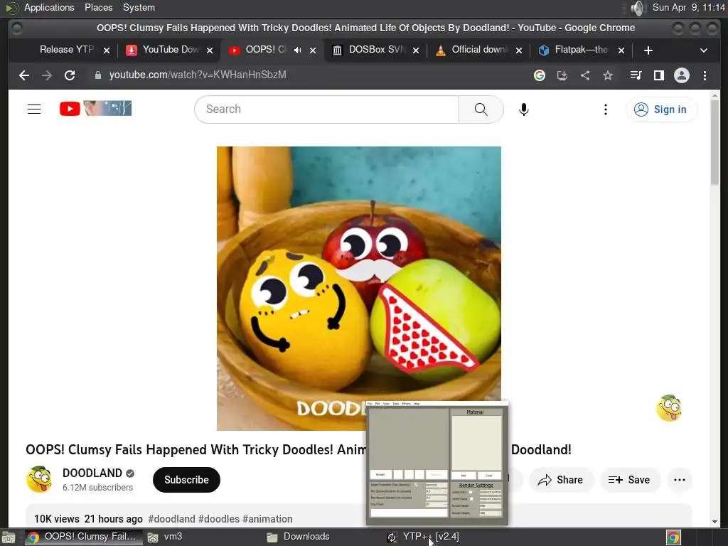Viewport: 728px width, 546px height.
Task: Open more actions ellipsis beside Save
Action: [679, 480]
